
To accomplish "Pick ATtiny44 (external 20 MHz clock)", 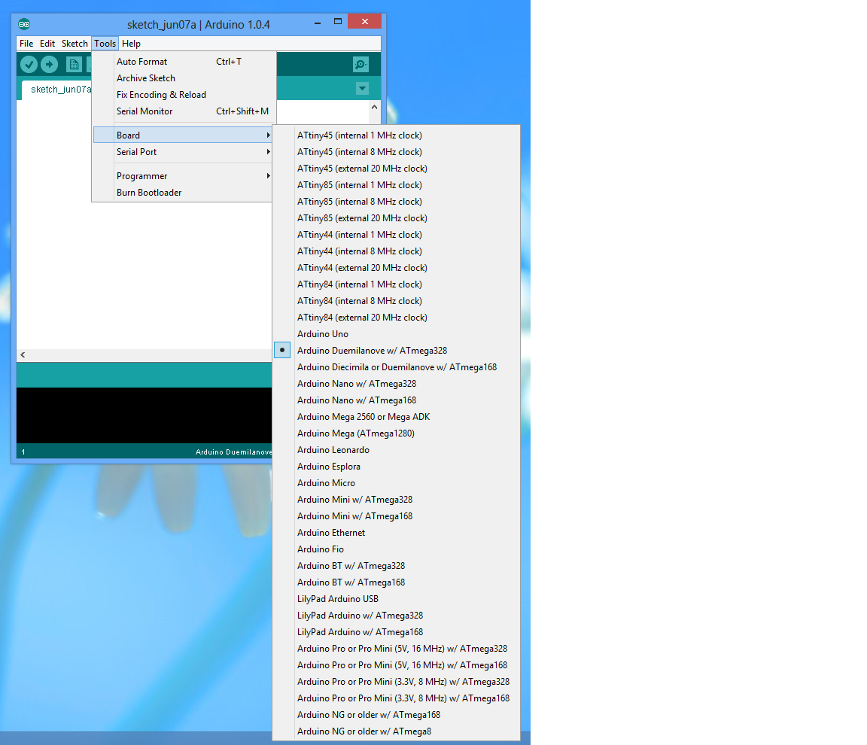I will (396, 268).
